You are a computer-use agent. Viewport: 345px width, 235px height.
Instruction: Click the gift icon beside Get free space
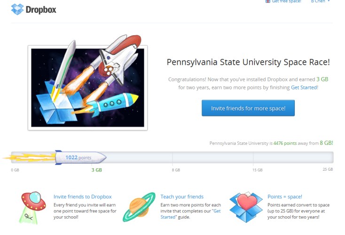pos(268,1)
